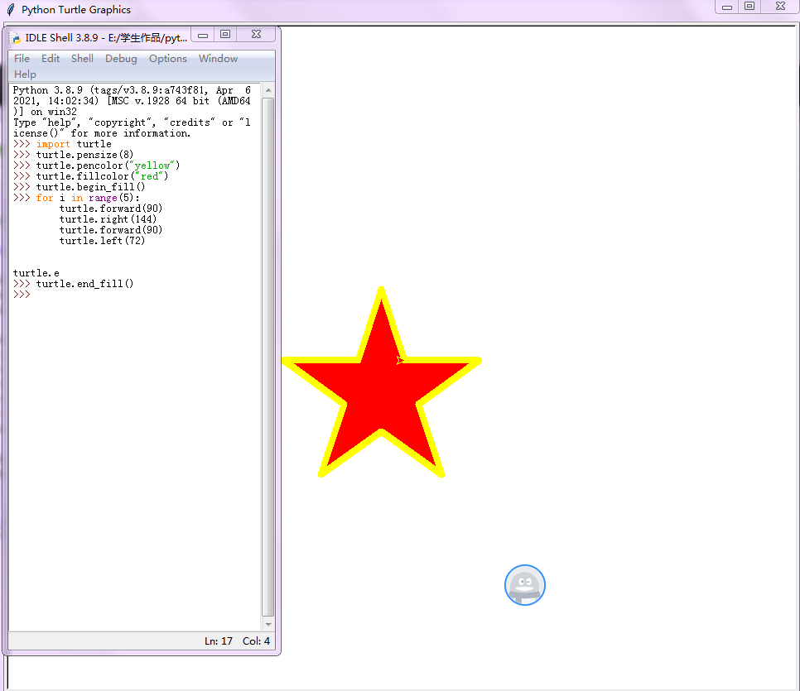
Task: Click the turtle cursor arrow on the star
Action: 400,360
